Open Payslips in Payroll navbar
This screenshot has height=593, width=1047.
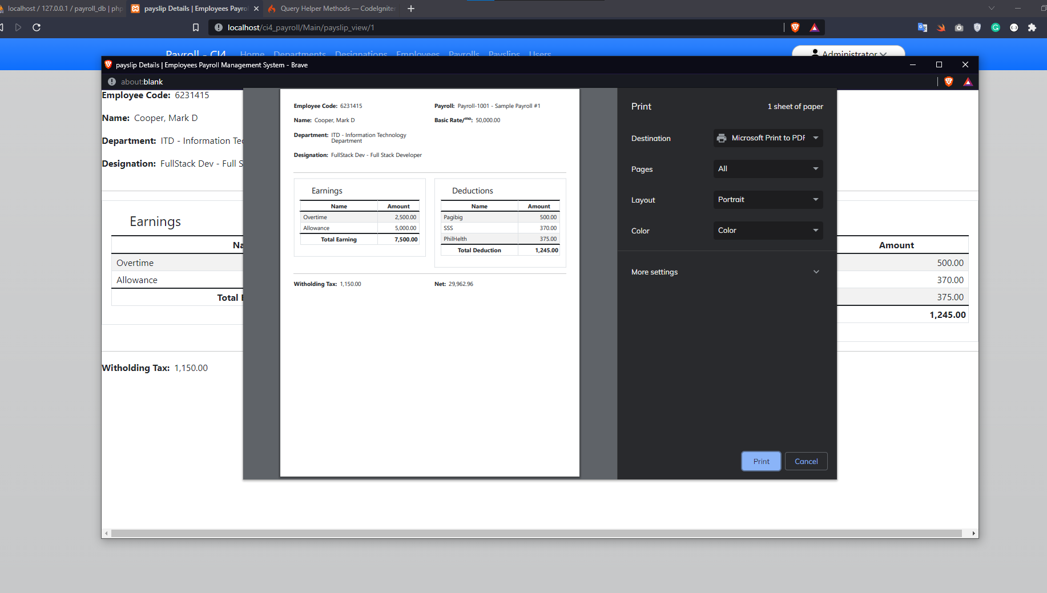click(504, 54)
